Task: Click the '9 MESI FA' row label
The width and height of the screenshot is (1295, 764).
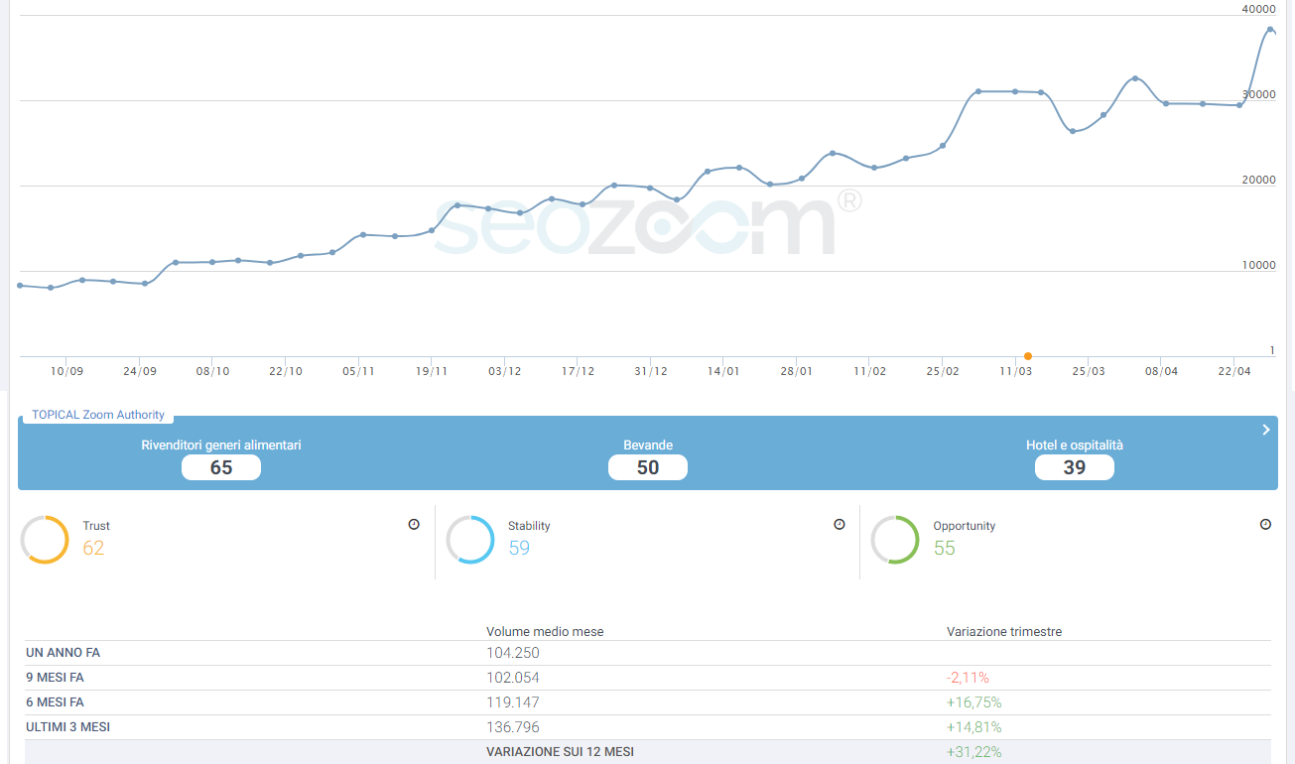Action: click(56, 678)
